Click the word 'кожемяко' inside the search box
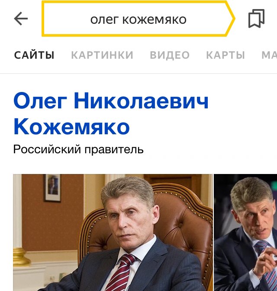Image resolution: width=277 pixels, height=291 pixels. [155, 20]
